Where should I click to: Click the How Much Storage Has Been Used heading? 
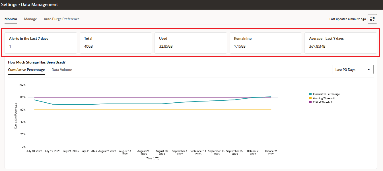37,62
